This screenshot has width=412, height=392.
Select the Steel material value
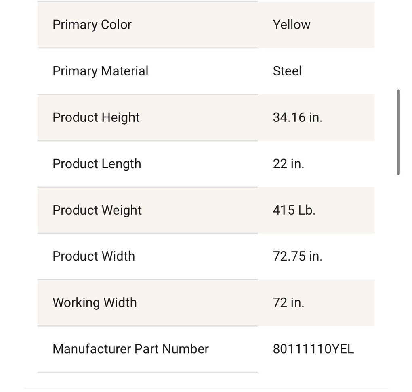(x=287, y=71)
